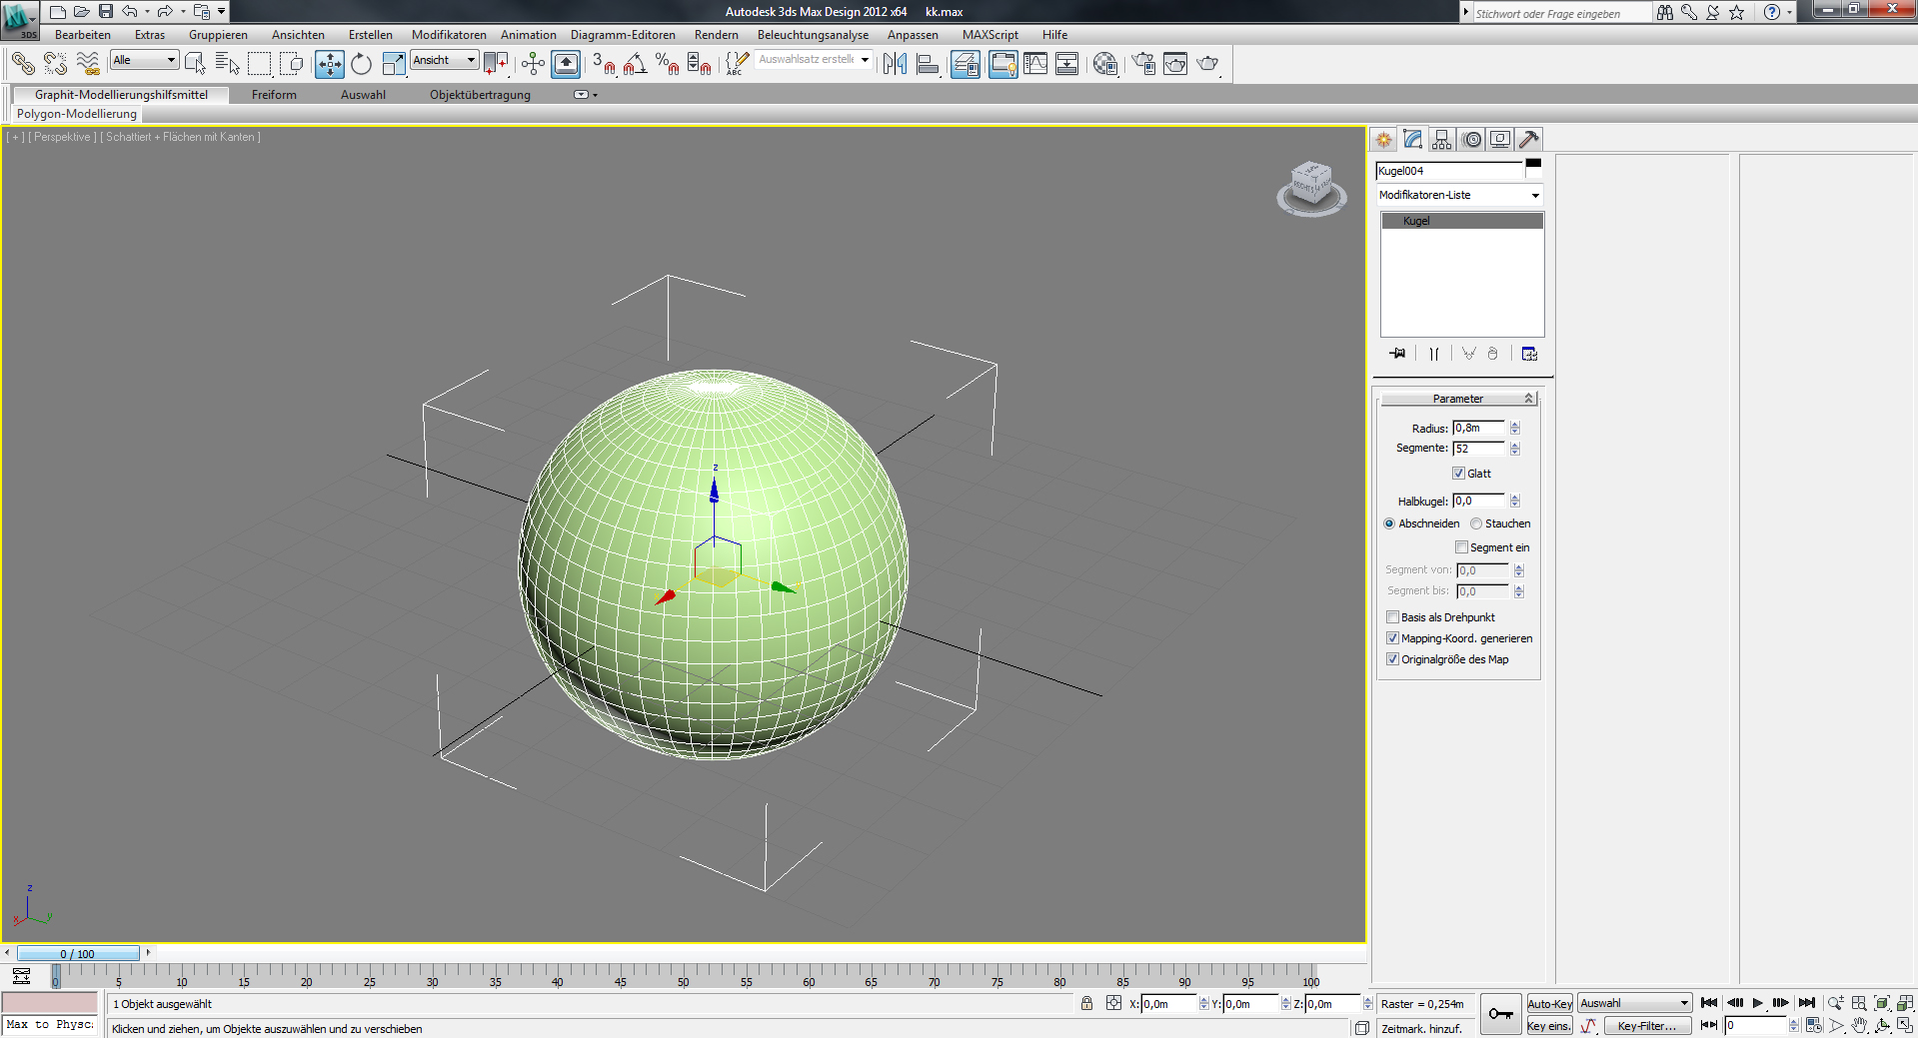Activate the Rotate tool
Screen dimensions: 1918x1038
(x=361, y=64)
